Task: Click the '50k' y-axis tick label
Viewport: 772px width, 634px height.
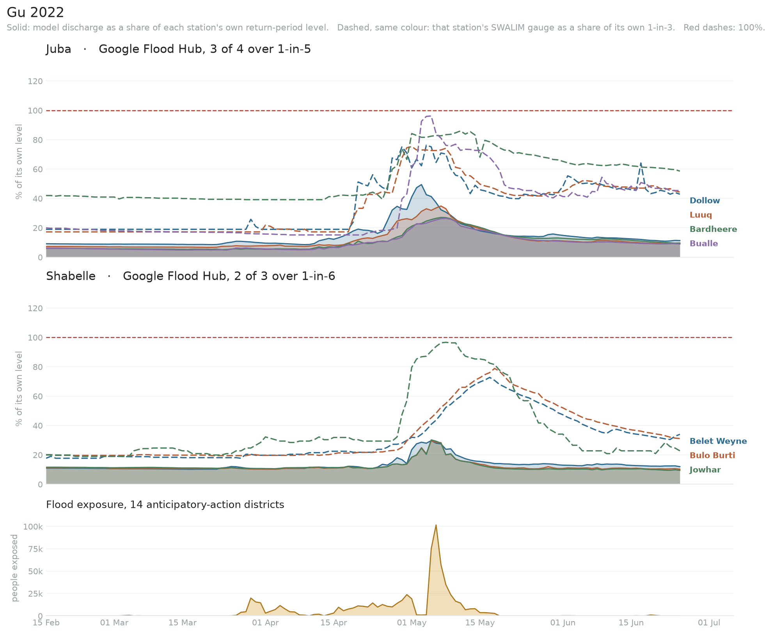Action: (35, 572)
